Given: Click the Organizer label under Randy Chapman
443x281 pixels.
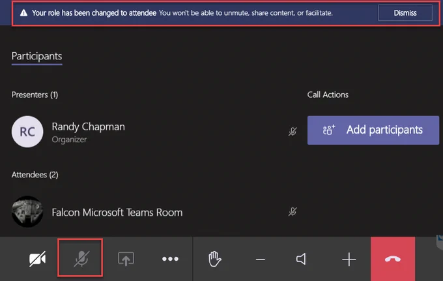Looking at the screenshot, I should (x=69, y=140).
